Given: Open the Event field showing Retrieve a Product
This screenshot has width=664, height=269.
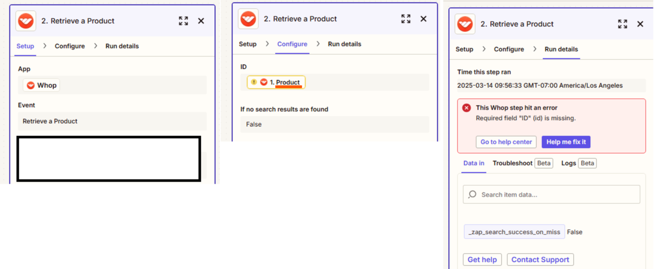Looking at the screenshot, I should [x=112, y=121].
